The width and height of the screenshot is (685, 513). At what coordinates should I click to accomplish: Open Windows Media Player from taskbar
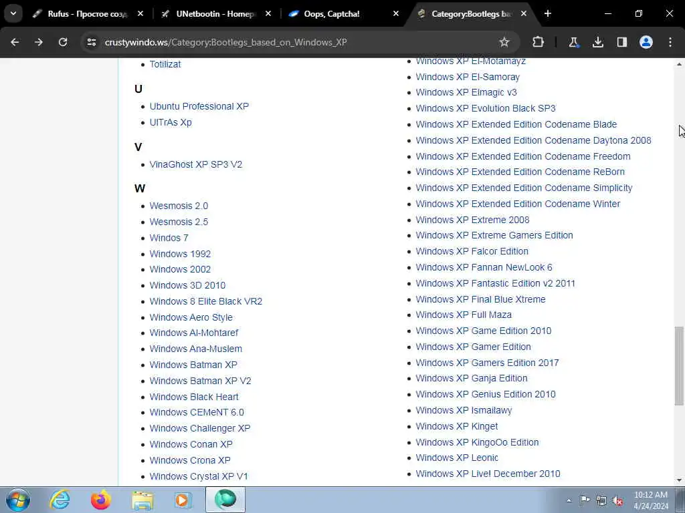click(183, 500)
